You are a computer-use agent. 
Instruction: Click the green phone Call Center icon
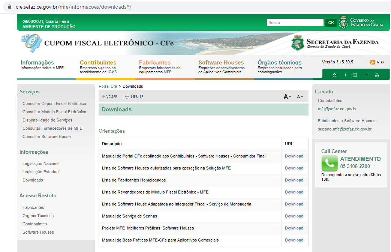pos(330,163)
